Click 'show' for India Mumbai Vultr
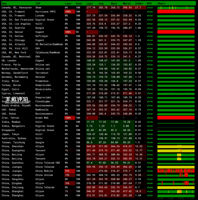 [150, 122]
